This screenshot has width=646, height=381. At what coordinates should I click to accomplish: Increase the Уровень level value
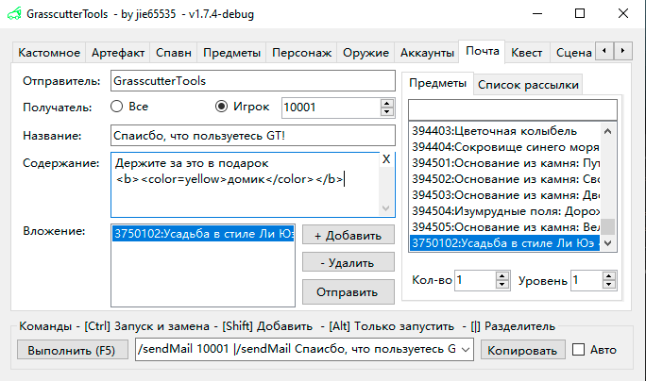(608, 275)
